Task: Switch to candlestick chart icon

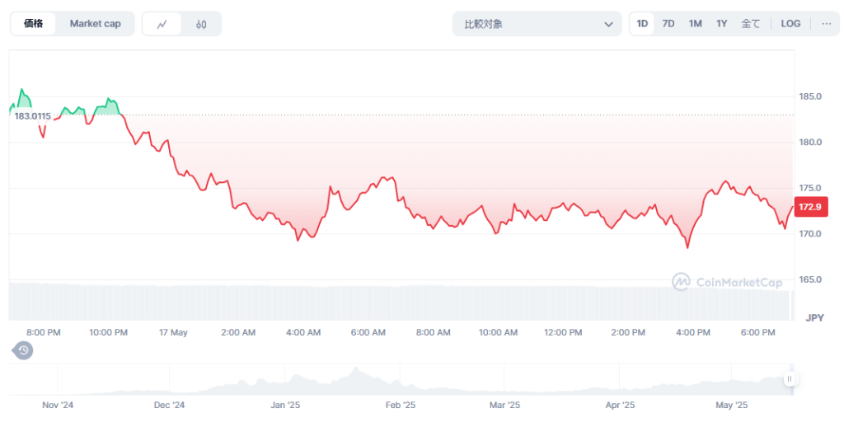Action: pos(201,24)
